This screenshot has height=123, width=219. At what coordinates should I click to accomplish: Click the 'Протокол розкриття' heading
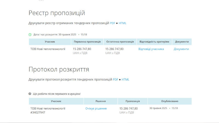[59, 69]
